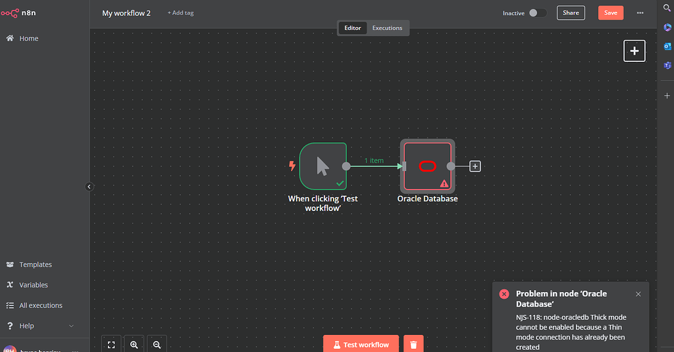
Task: Click the workflow name My workflow 2
Action: tap(126, 13)
